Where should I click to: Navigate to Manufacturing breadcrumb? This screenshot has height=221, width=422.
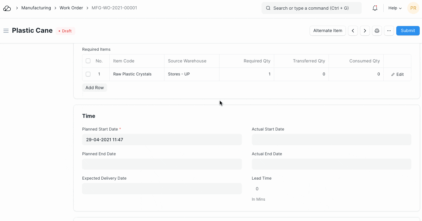[36, 8]
